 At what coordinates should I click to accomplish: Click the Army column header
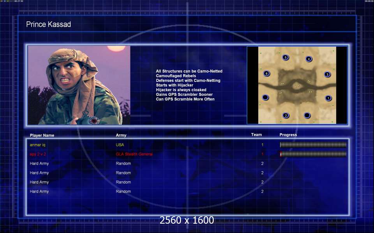[x=121, y=136]
